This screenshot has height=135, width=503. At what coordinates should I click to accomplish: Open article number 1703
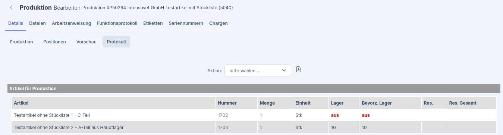click(x=223, y=127)
